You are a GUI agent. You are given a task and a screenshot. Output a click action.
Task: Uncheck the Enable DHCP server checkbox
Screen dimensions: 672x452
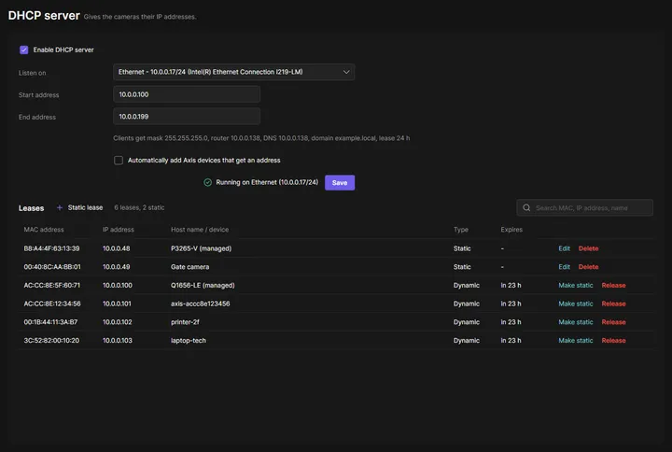[x=24, y=49]
